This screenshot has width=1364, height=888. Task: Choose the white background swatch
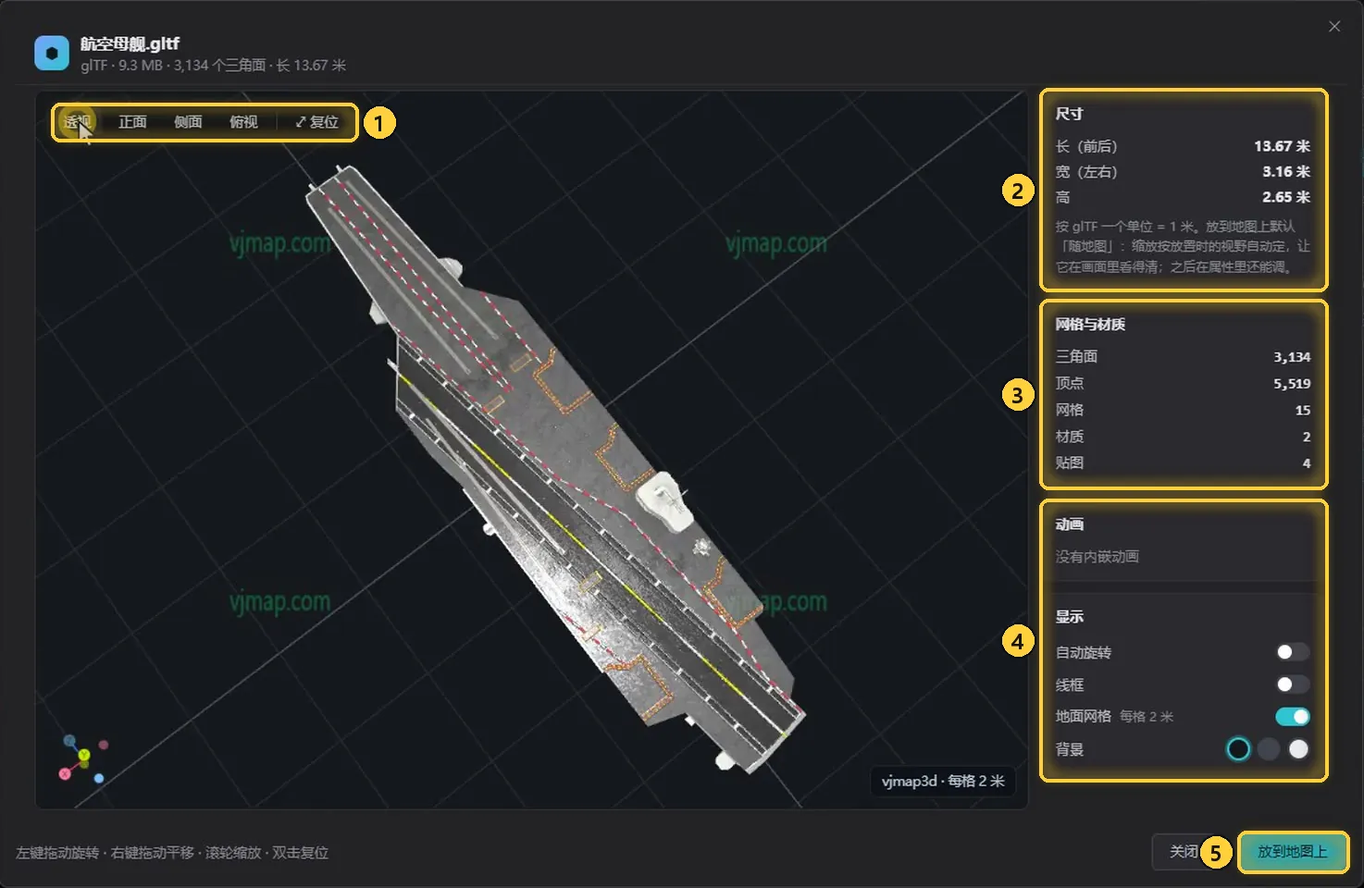tap(1298, 749)
